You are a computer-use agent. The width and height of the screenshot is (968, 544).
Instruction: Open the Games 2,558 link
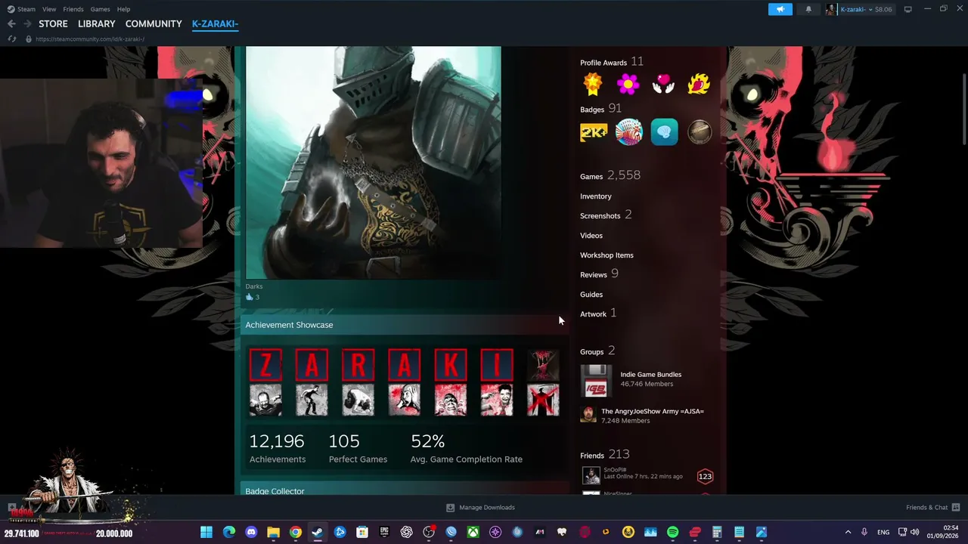pos(610,175)
